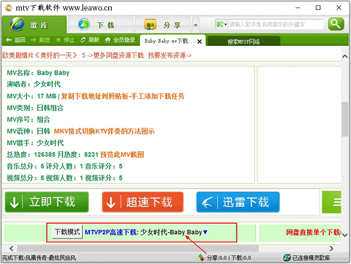
Task: Open the search type dropdown icon
Action: tap(222, 24)
